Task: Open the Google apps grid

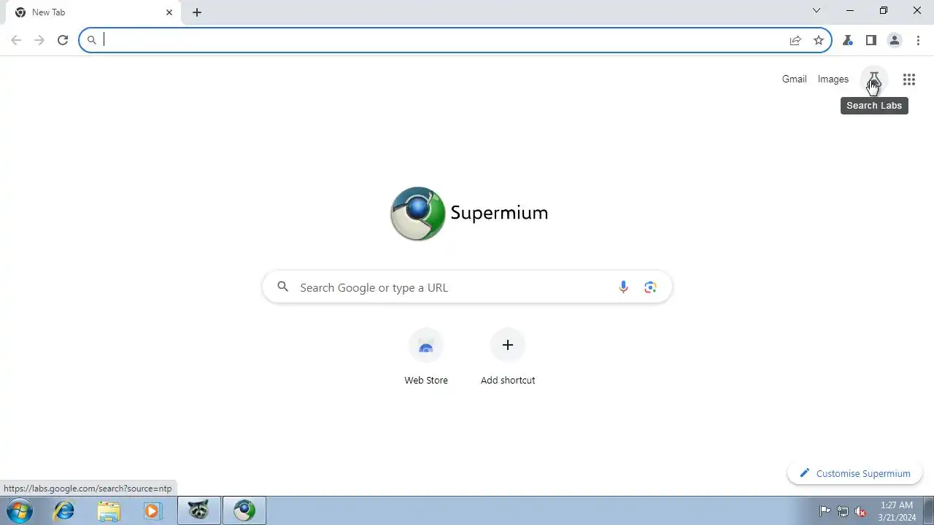Action: point(909,79)
